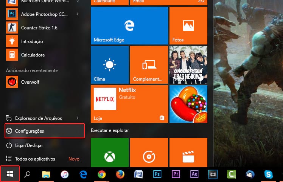Open the Complement... phone companion tile
This screenshot has height=182, width=283.
click(x=149, y=65)
